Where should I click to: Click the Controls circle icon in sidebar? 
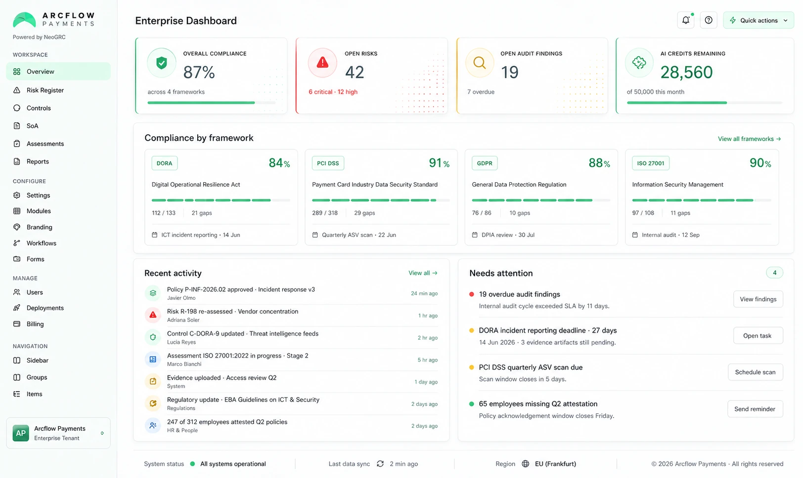click(17, 108)
